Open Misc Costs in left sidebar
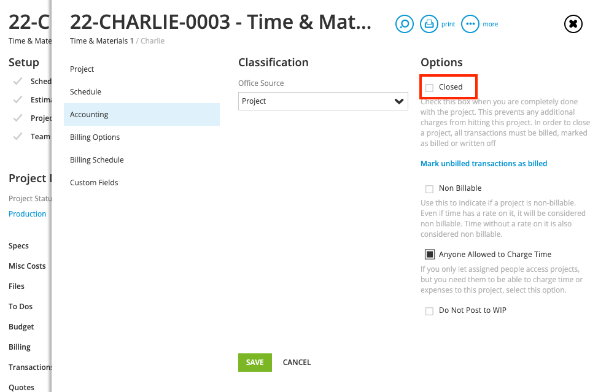The width and height of the screenshot is (590, 392). tap(27, 266)
